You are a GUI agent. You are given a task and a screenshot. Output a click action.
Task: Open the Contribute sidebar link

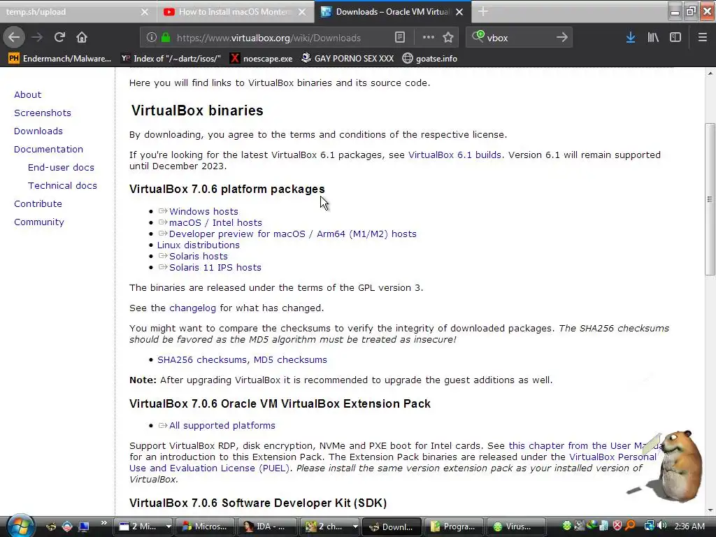coord(38,204)
